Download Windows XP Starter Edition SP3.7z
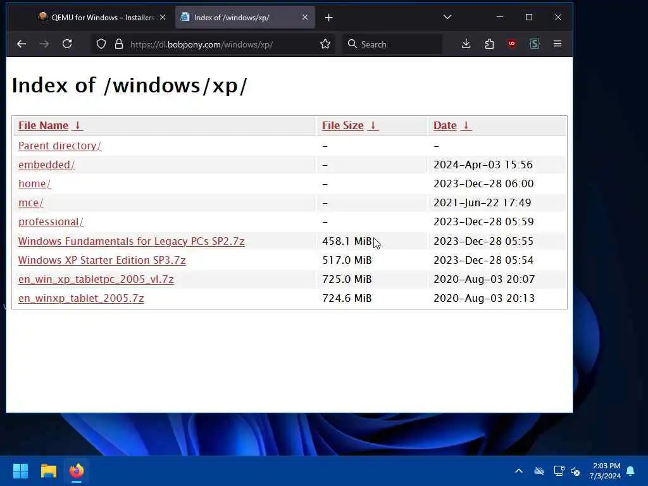The width and height of the screenshot is (648, 486). pyautogui.click(x=102, y=260)
